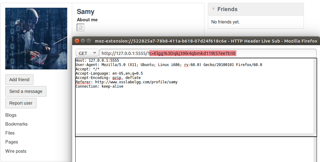This screenshot has height=162, width=320.
Task: Close the HTTP Header Live Sub window
Action: [x=77, y=41]
